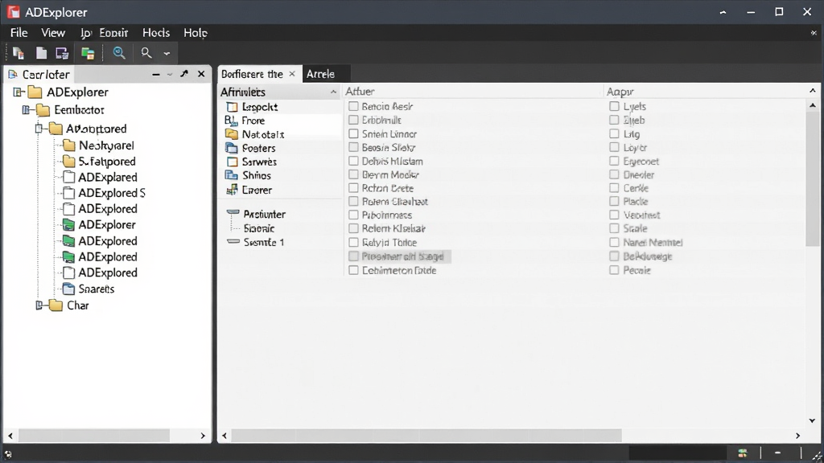Click the right pane horizontal scrollbar thumb
The image size is (824, 463).
[x=426, y=435]
